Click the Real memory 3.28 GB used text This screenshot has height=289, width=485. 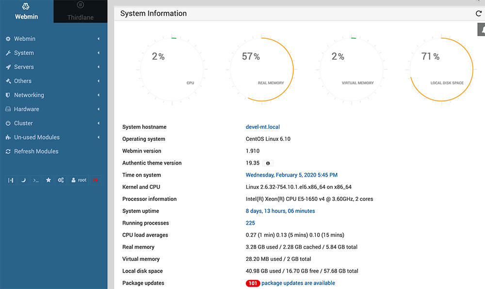[302, 247]
